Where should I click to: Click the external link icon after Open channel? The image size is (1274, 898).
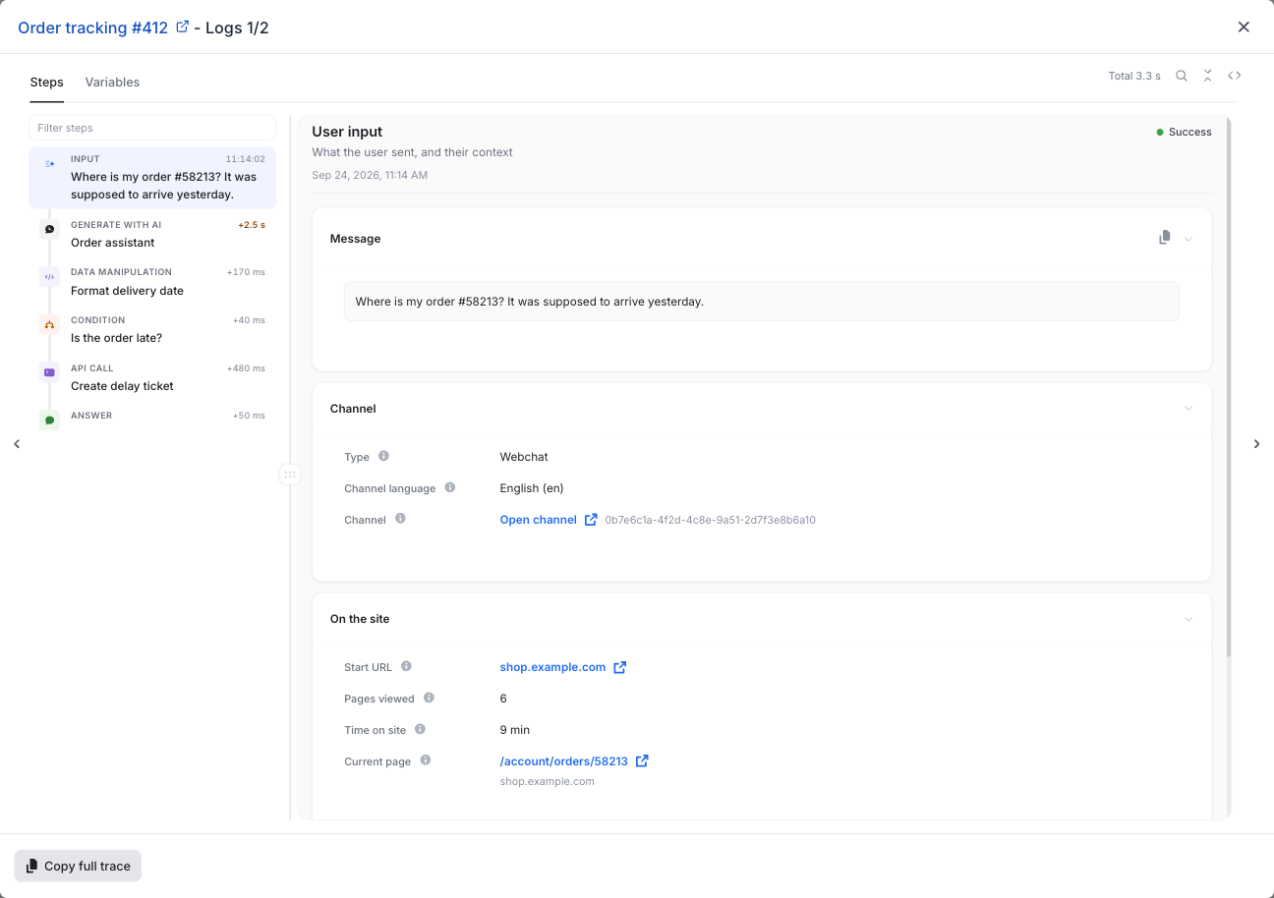coord(591,520)
